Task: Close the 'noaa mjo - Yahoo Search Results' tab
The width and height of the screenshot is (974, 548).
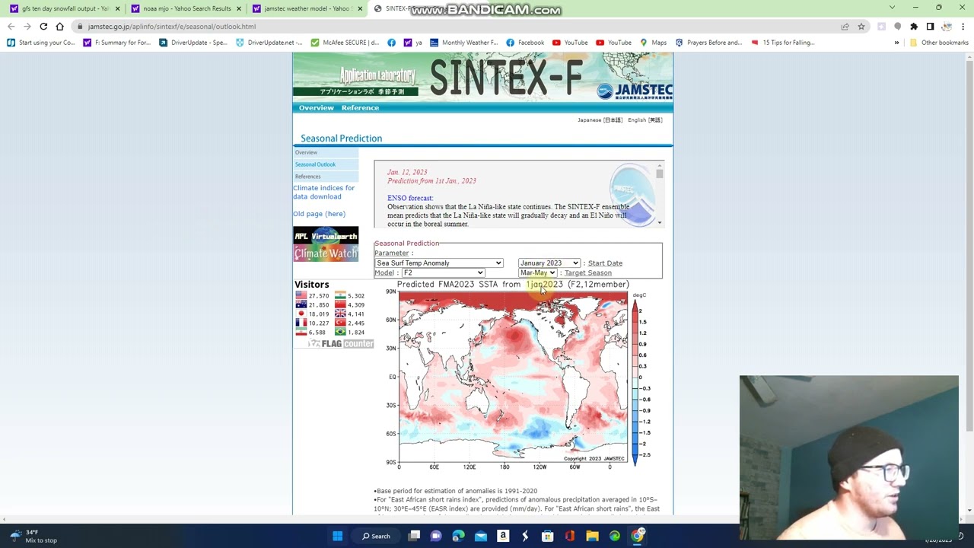Action: click(x=239, y=8)
